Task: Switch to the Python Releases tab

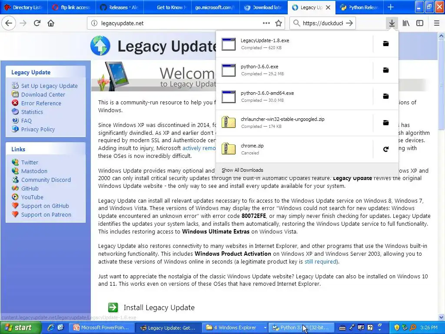Action: pyautogui.click(x=359, y=7)
